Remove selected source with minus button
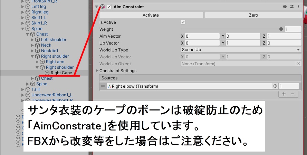 (x=292, y=94)
